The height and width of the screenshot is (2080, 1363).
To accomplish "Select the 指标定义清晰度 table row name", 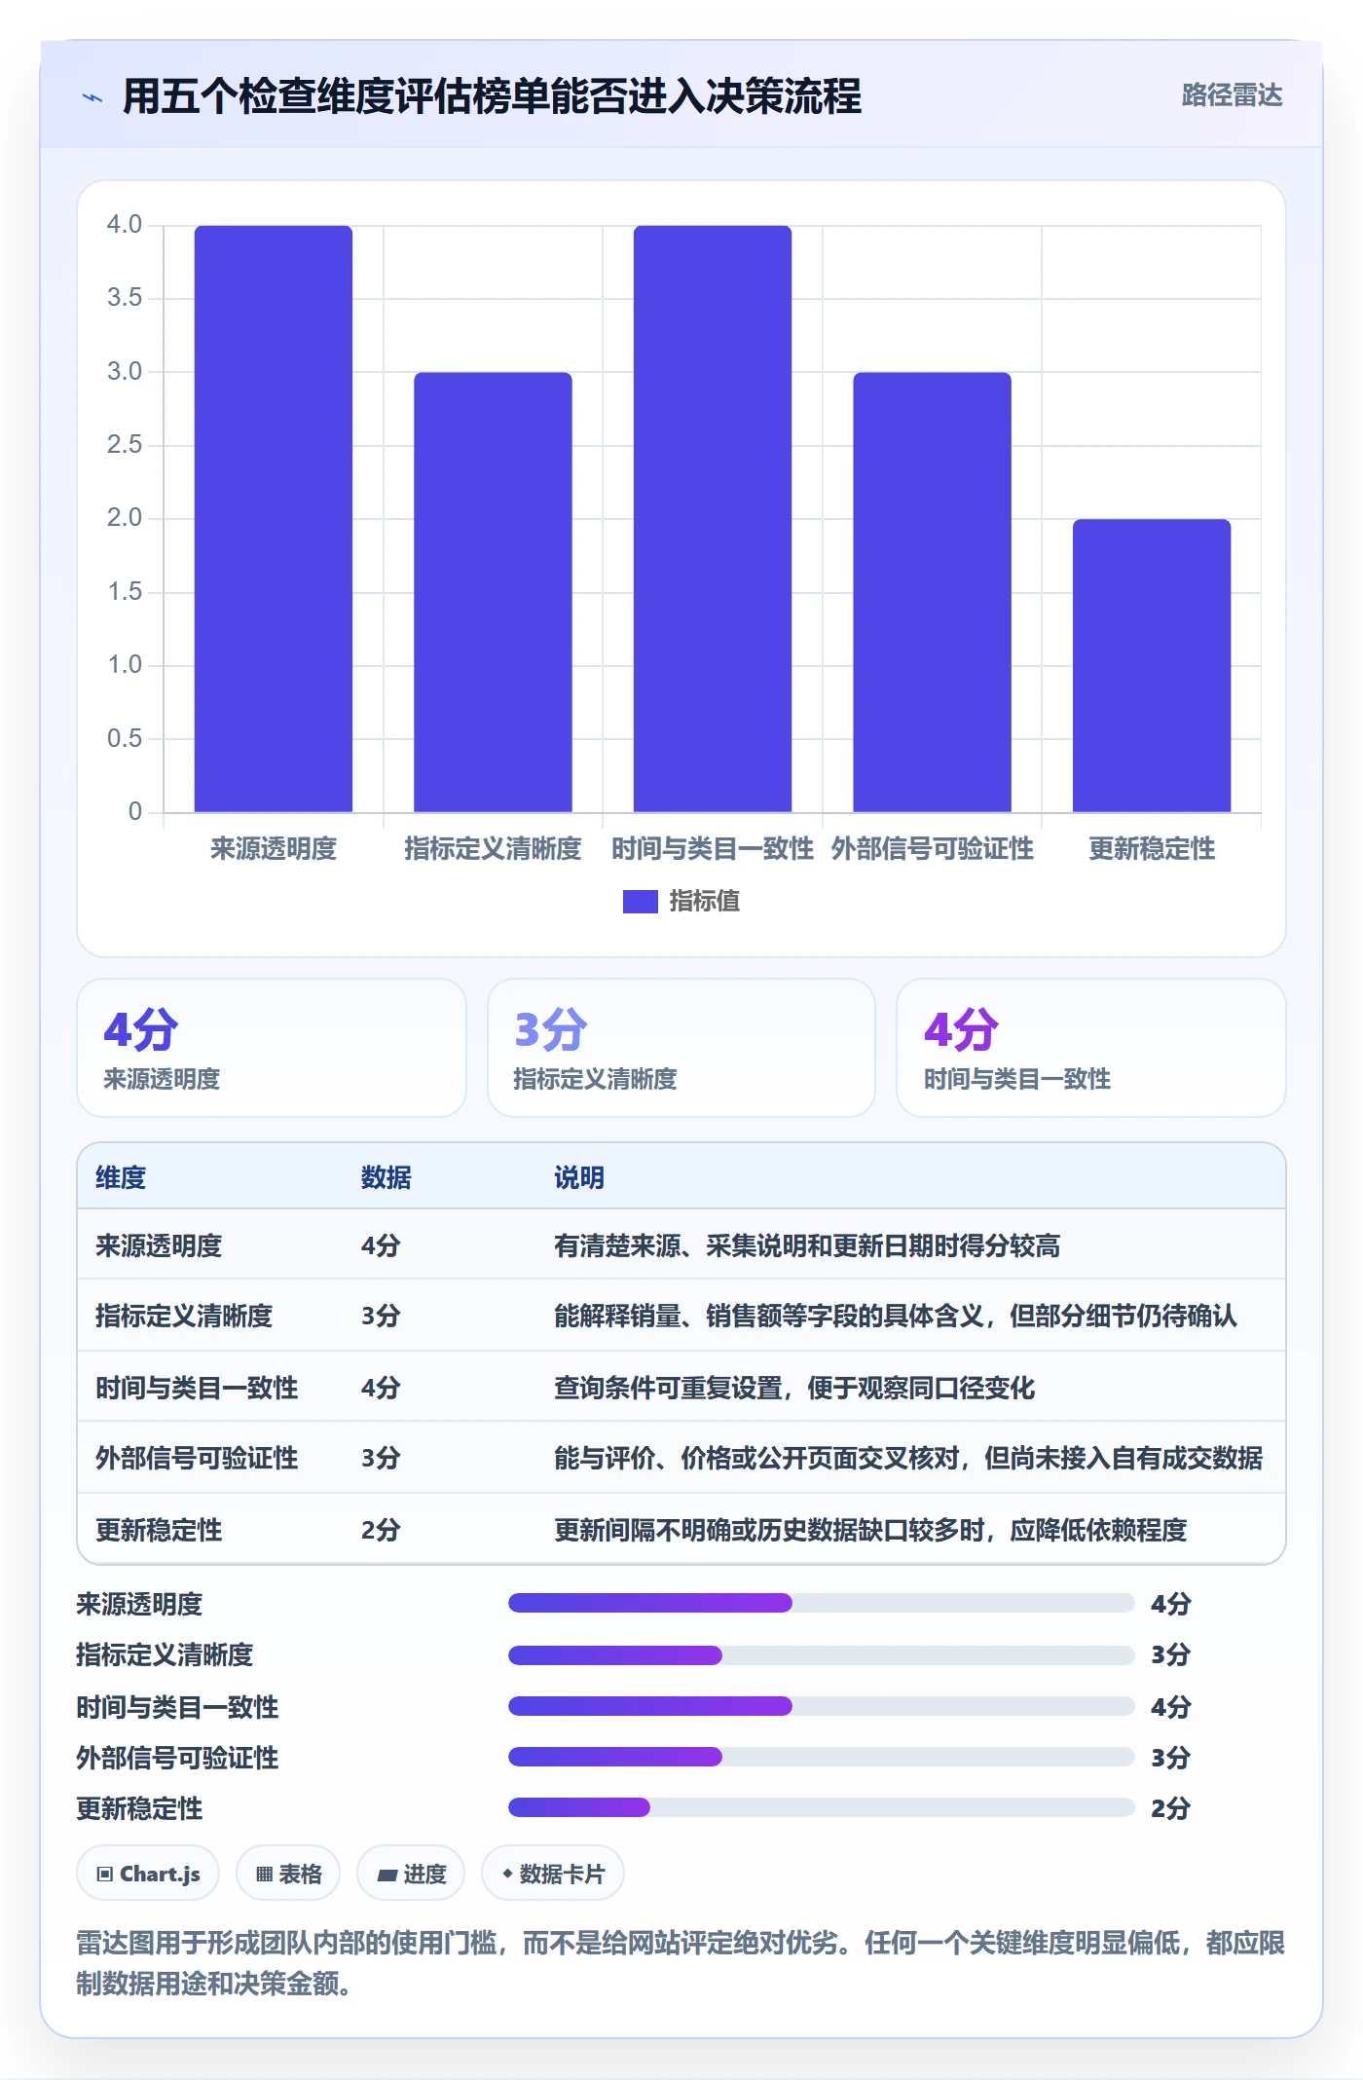I will coord(184,1317).
